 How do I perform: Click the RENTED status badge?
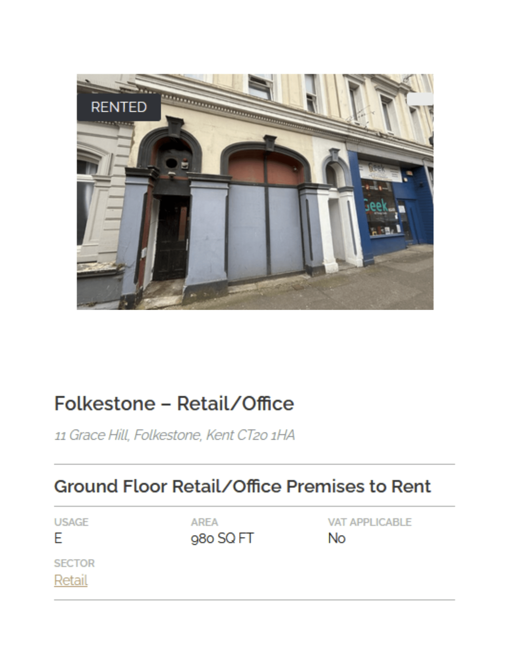pyautogui.click(x=119, y=107)
